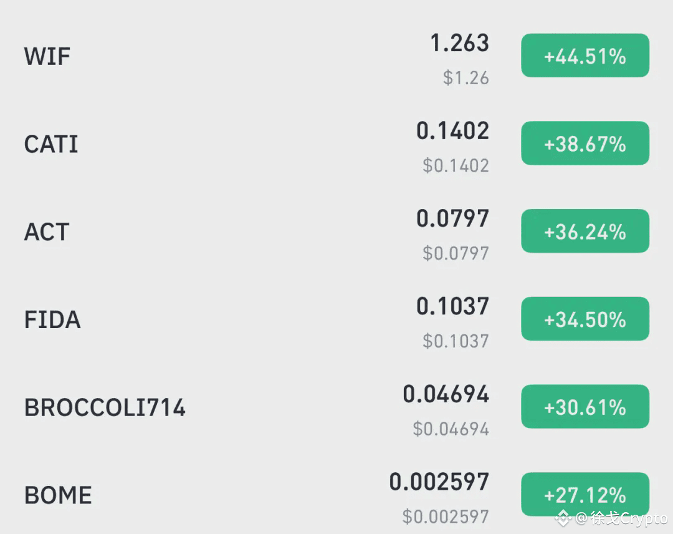This screenshot has height=534, width=673.
Task: Click the +38.67% change badge
Action: [585, 143]
